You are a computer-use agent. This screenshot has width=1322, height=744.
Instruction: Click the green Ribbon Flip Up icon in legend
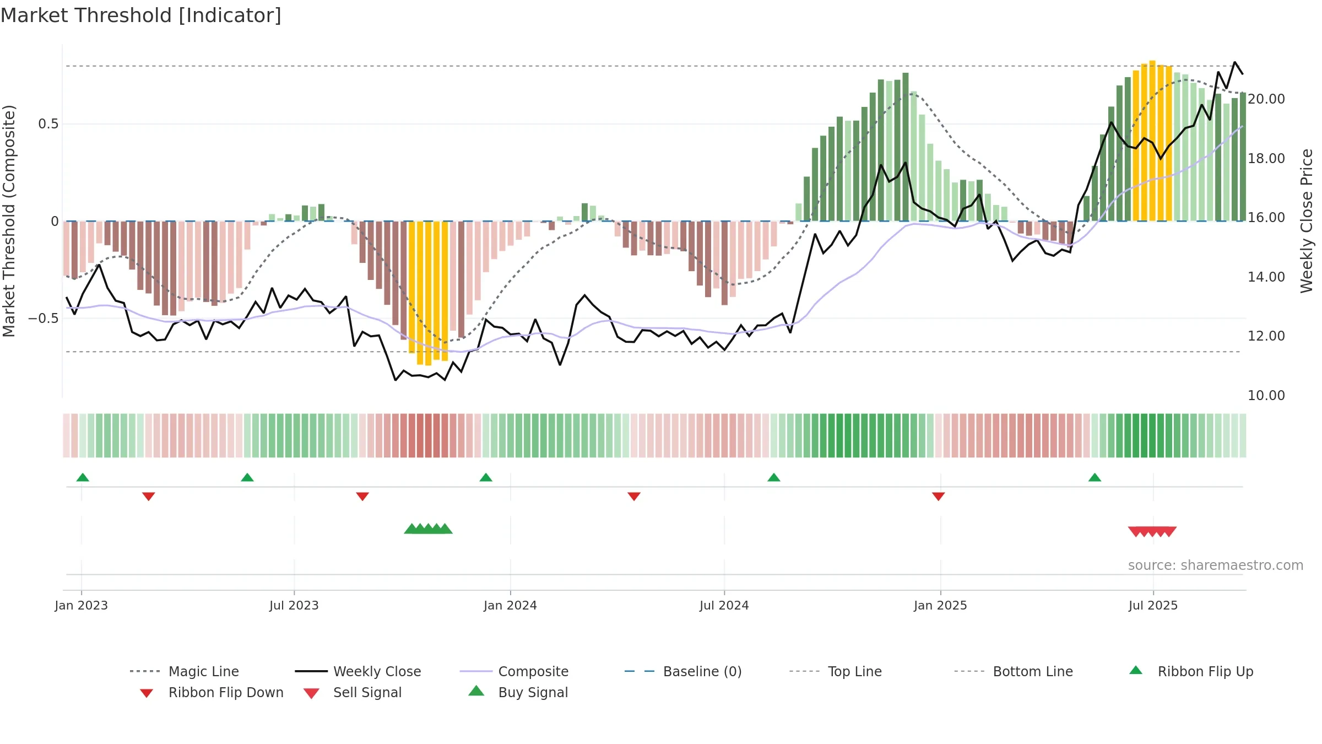point(1136,670)
